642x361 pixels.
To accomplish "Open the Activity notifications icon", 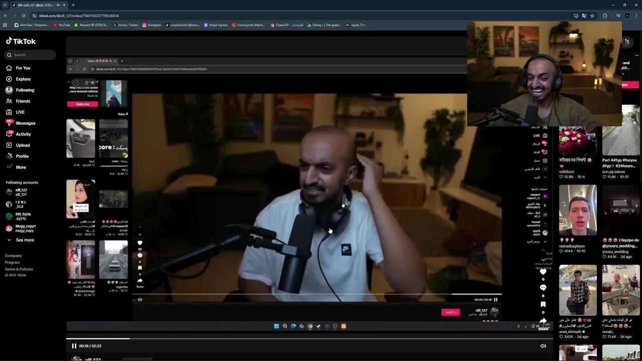I will click(x=23, y=134).
